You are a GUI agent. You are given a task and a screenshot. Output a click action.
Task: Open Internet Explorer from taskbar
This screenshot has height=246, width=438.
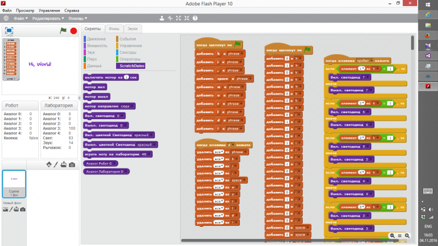(x=428, y=15)
